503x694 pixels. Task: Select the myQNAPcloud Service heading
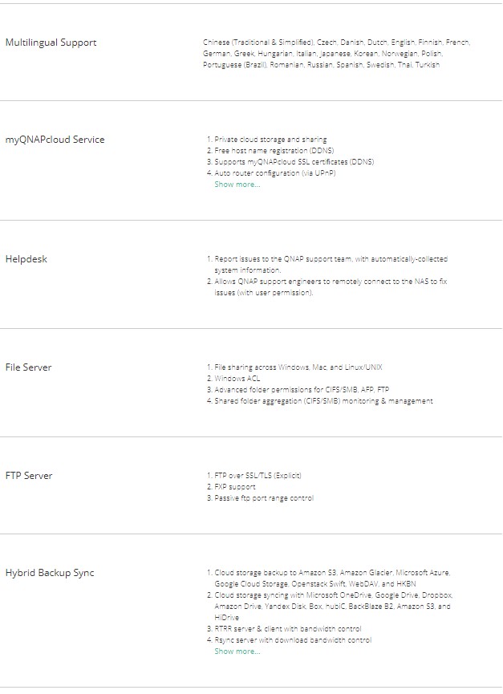pos(55,140)
